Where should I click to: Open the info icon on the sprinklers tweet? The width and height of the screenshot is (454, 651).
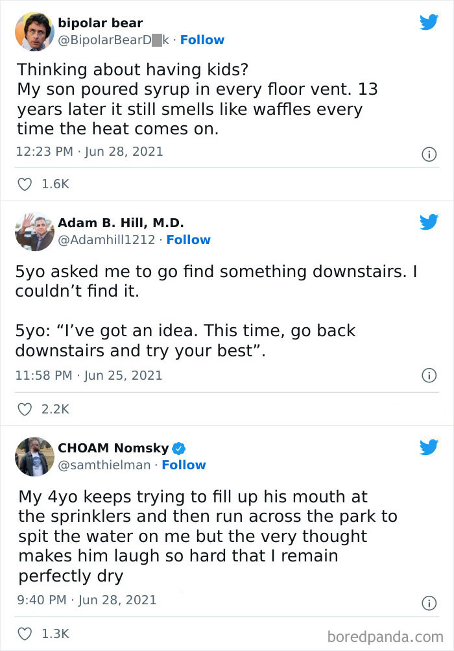coord(429,603)
